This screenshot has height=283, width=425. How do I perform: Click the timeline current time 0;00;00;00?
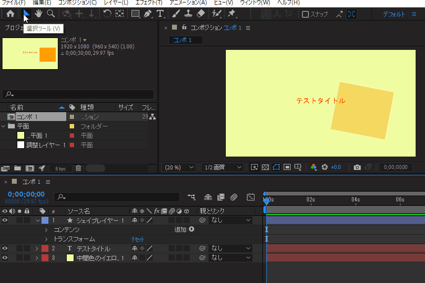coord(26,194)
